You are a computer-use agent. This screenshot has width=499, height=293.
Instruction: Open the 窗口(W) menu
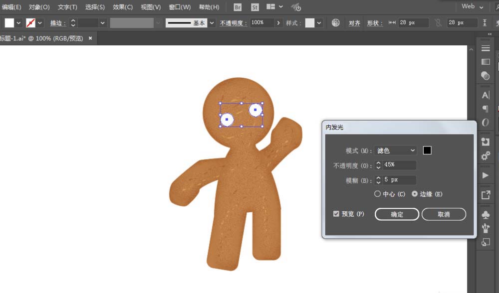[x=180, y=7]
